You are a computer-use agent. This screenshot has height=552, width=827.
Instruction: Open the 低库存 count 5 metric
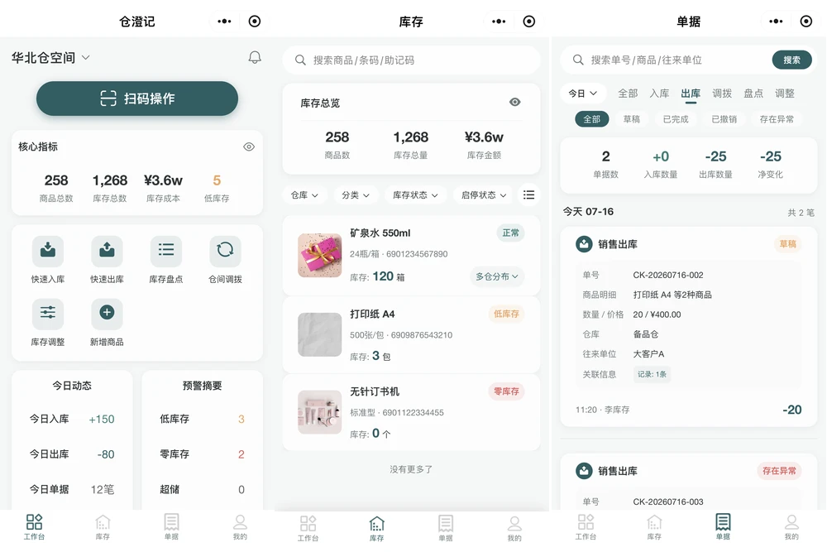pyautogui.click(x=217, y=188)
